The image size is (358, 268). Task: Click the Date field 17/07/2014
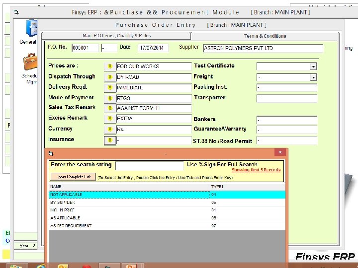tap(153, 48)
